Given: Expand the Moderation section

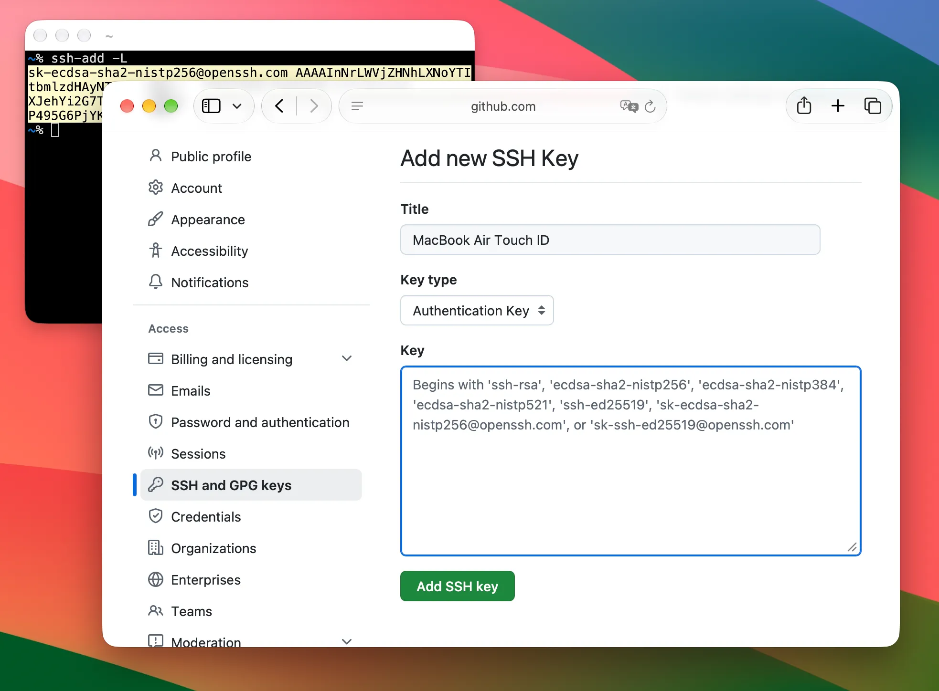Looking at the screenshot, I should coord(347,641).
